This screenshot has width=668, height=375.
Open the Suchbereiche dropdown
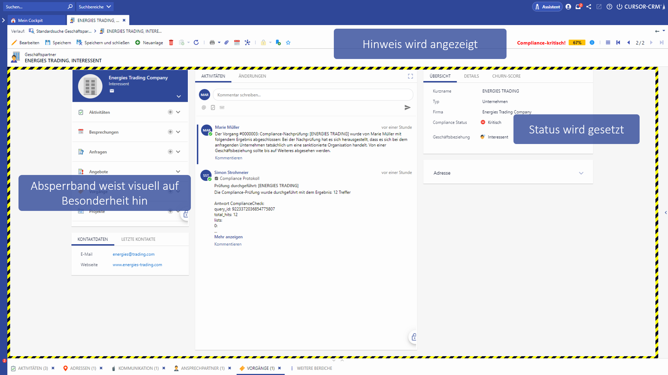(95, 7)
